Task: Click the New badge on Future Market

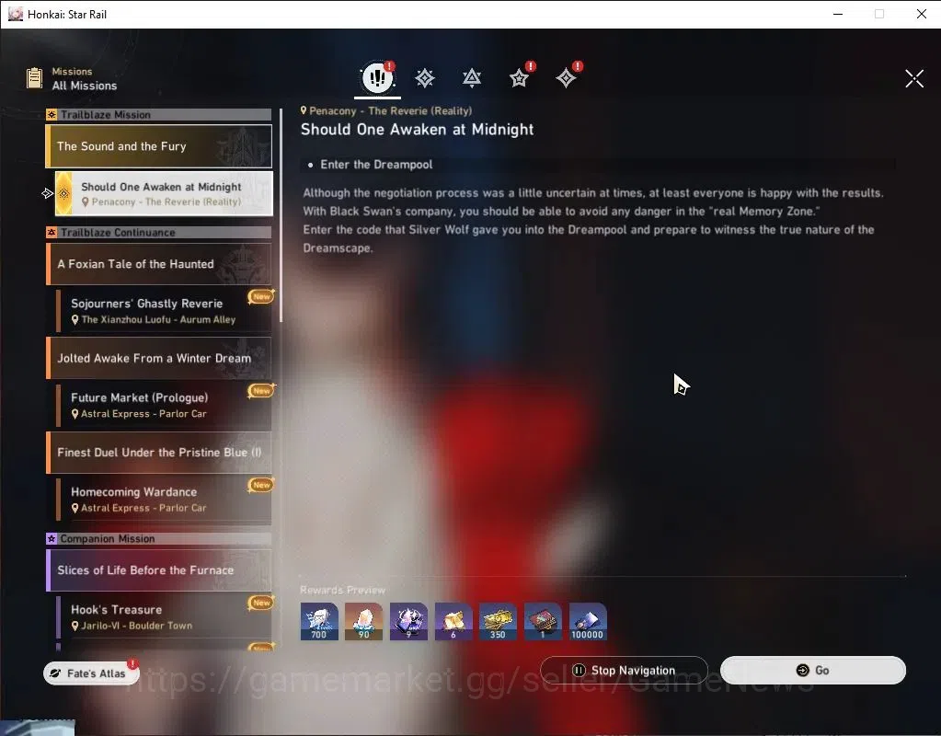Action: (x=261, y=390)
